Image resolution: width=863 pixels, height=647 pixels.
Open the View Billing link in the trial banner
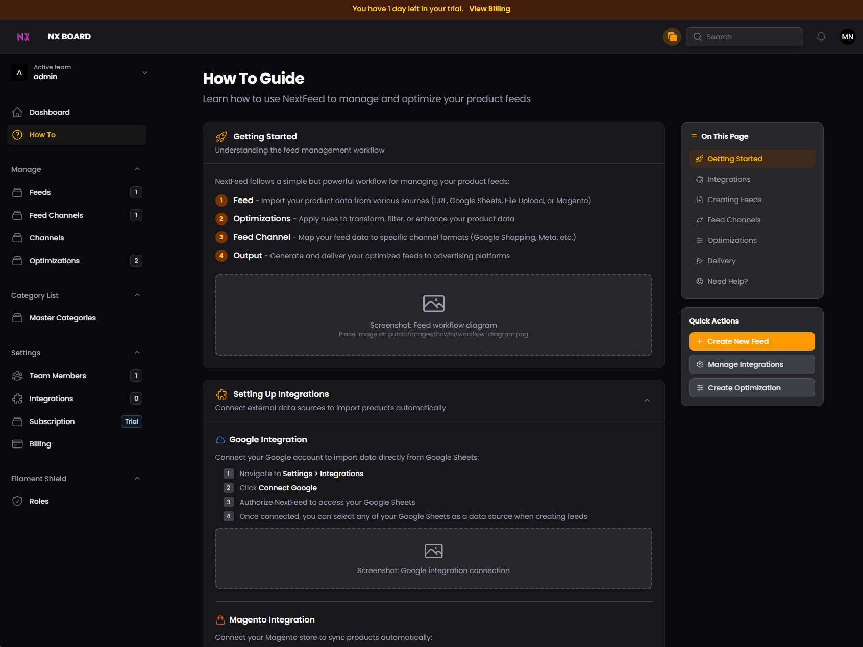pyautogui.click(x=489, y=9)
